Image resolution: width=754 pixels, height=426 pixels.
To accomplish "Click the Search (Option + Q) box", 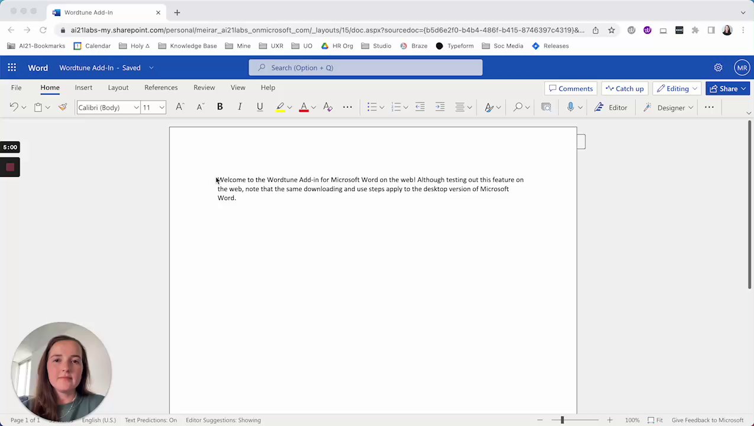I will (366, 67).
